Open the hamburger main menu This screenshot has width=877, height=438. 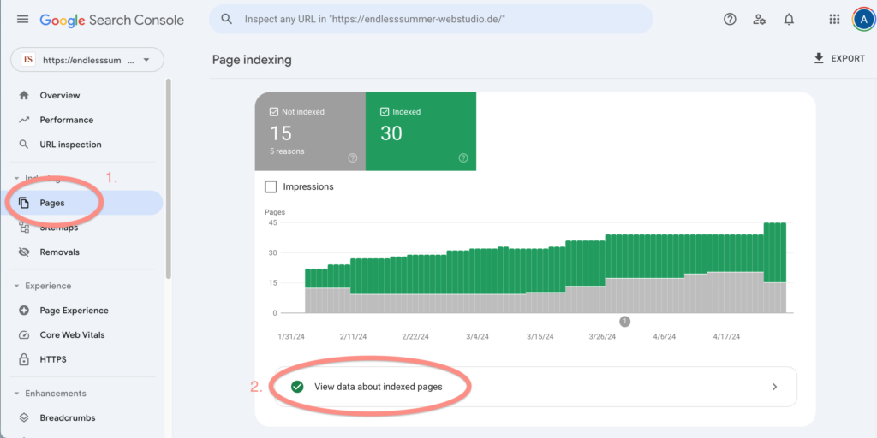click(x=22, y=19)
